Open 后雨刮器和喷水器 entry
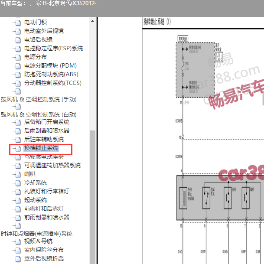This screenshot has width=264, height=264. click(47, 130)
